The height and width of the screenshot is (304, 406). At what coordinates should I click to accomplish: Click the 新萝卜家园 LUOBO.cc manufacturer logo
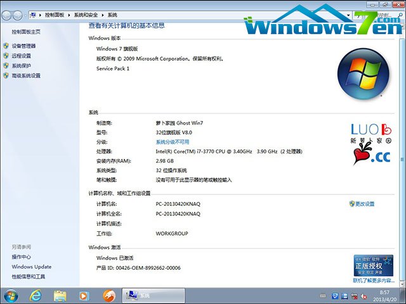pos(371,144)
